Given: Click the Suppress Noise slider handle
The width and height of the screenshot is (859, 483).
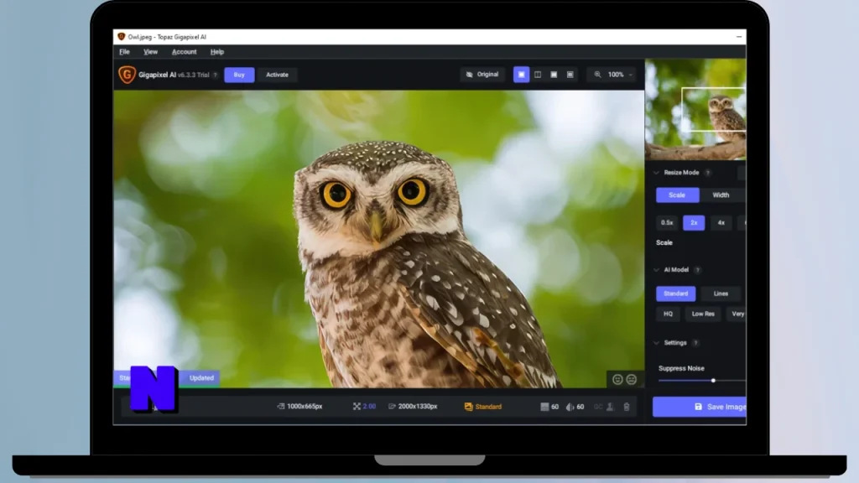Looking at the screenshot, I should (713, 381).
